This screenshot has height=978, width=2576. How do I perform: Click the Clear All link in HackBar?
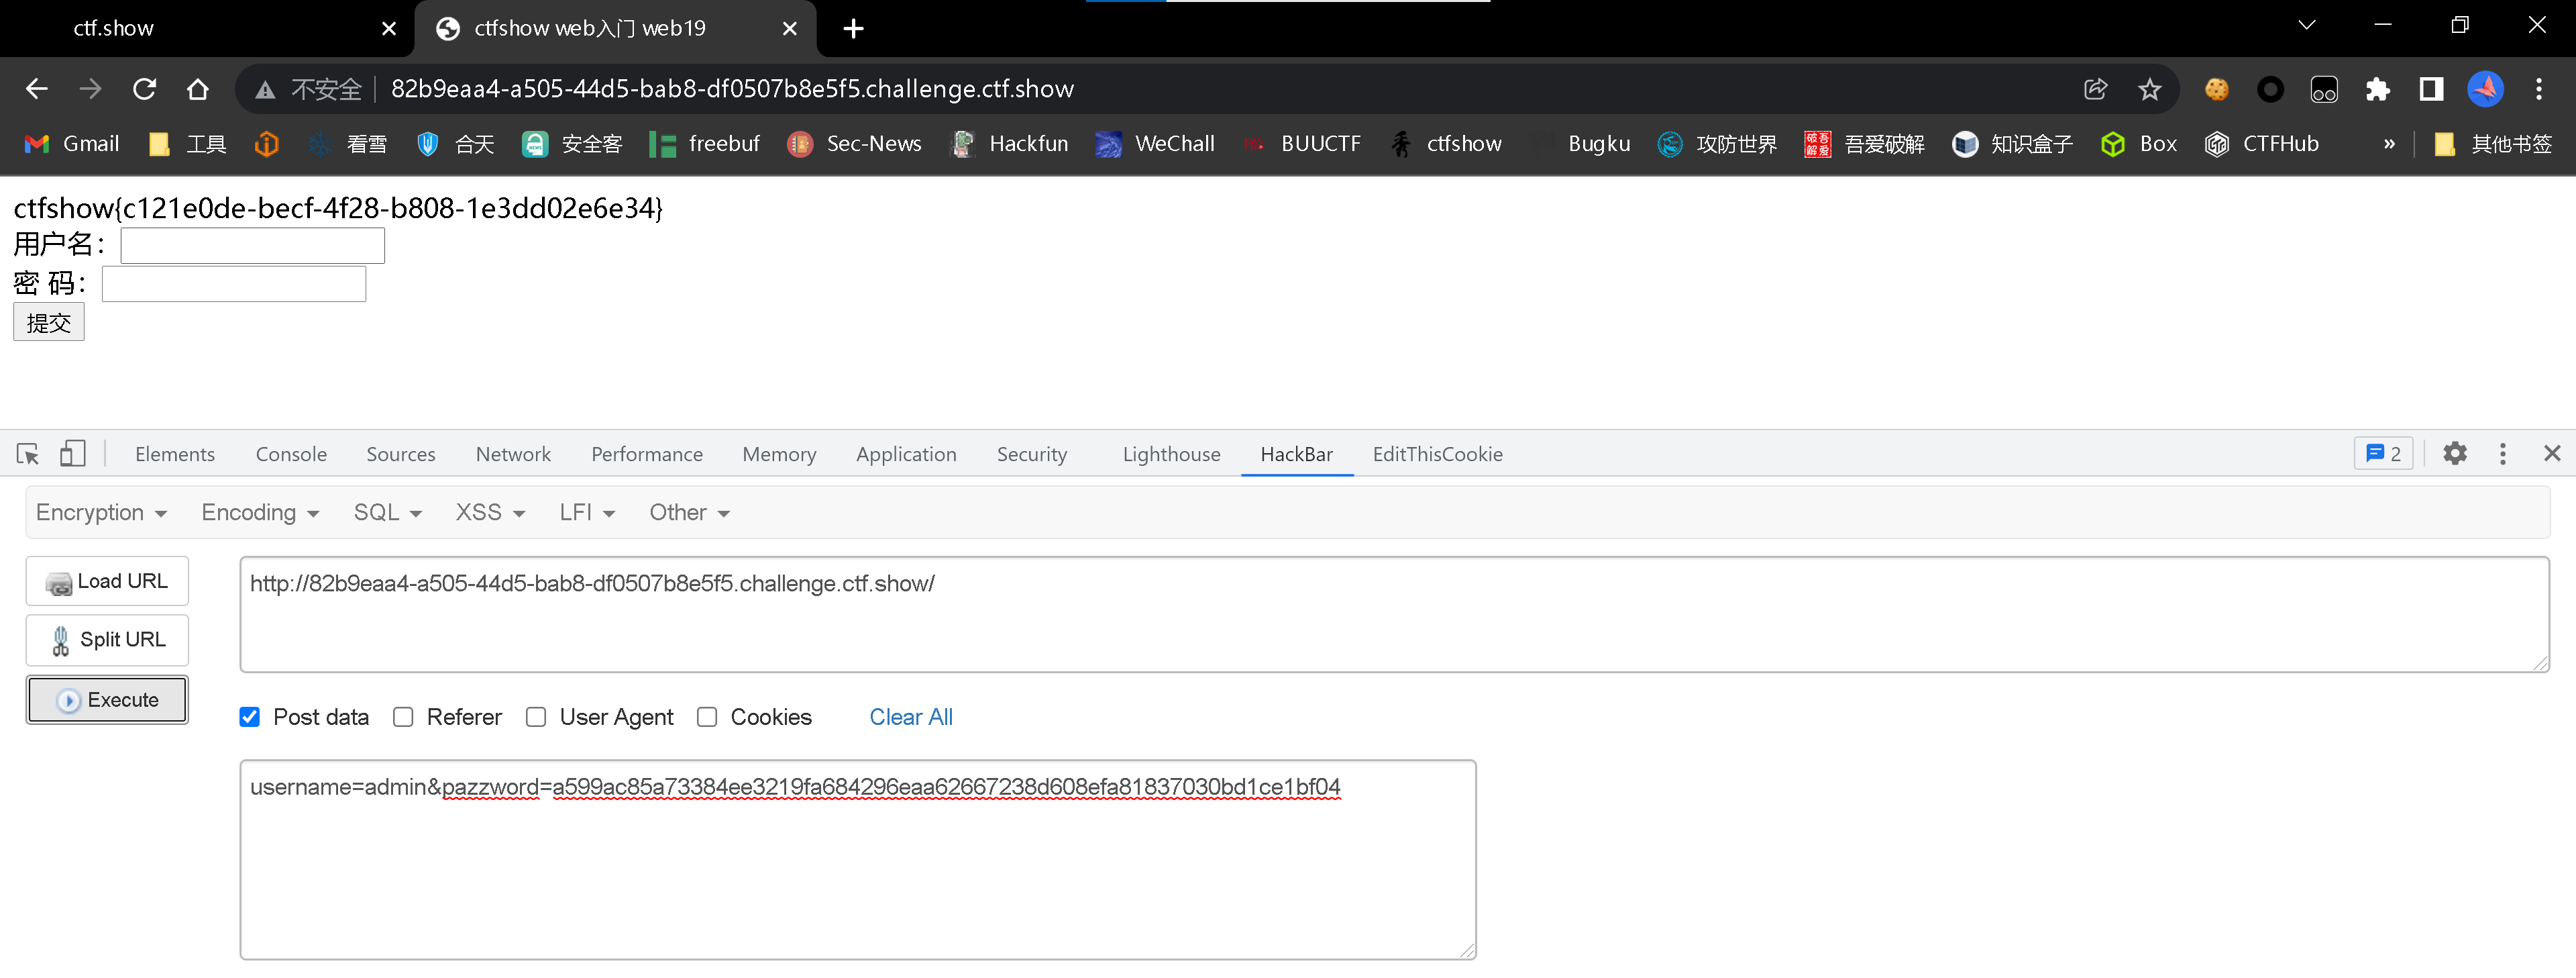click(910, 717)
